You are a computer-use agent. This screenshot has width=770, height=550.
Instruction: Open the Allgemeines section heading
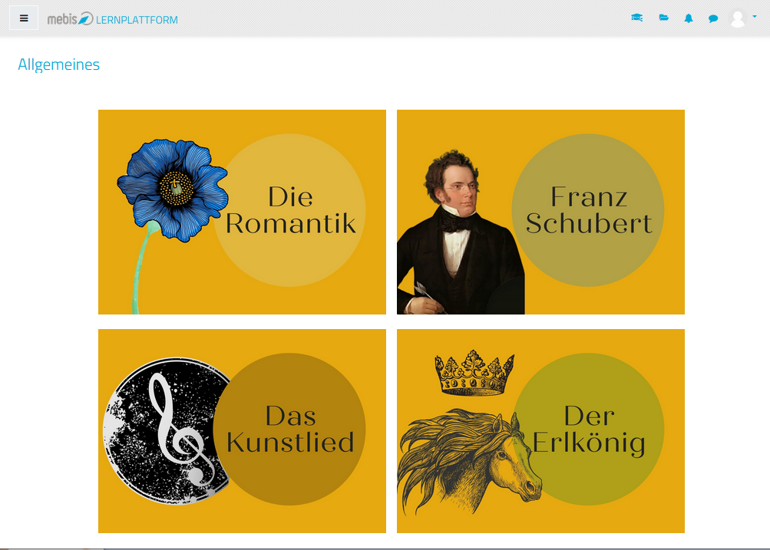58,64
